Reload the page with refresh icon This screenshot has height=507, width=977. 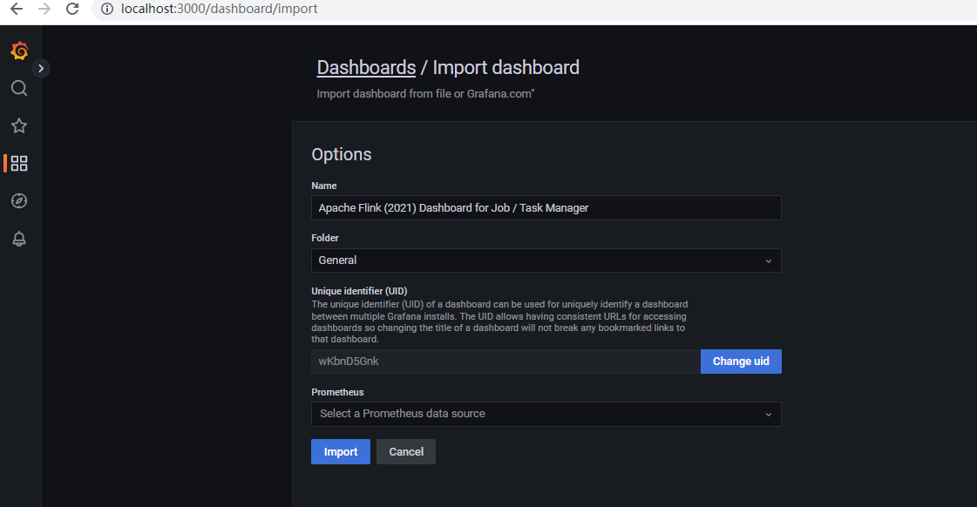pyautogui.click(x=72, y=9)
